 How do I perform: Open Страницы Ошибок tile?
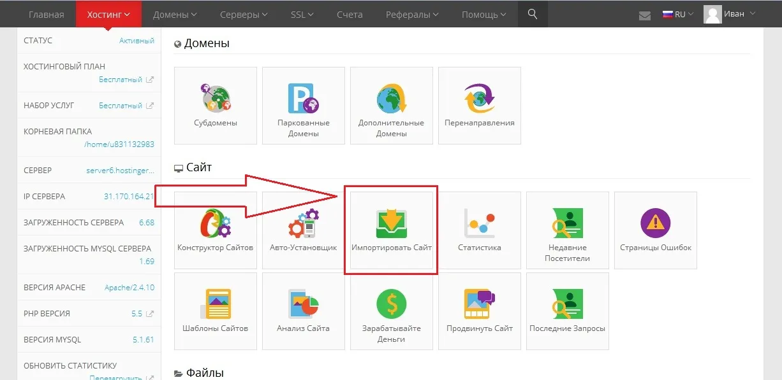(x=656, y=230)
